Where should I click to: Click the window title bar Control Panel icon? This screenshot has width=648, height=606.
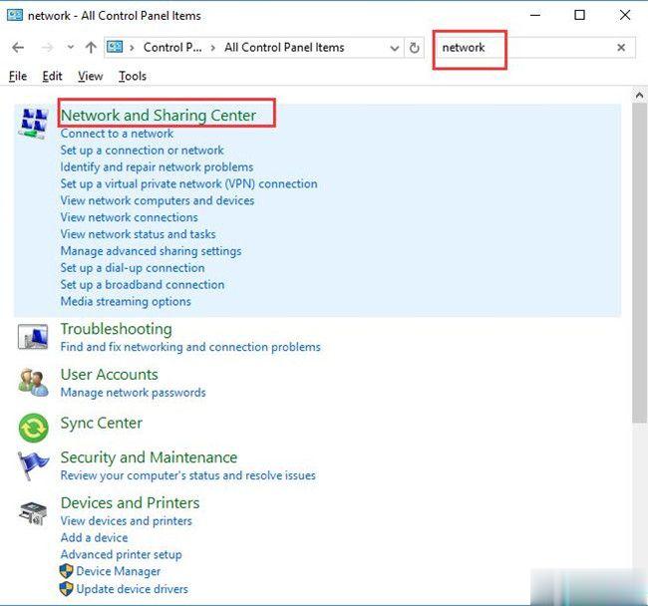pyautogui.click(x=15, y=15)
